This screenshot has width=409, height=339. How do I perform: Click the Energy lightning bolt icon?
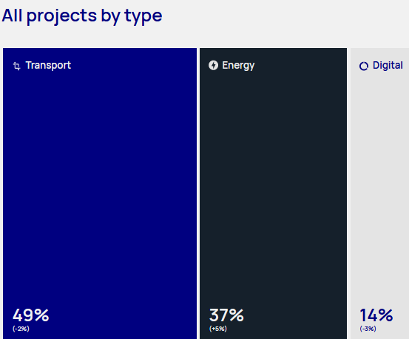[213, 65]
